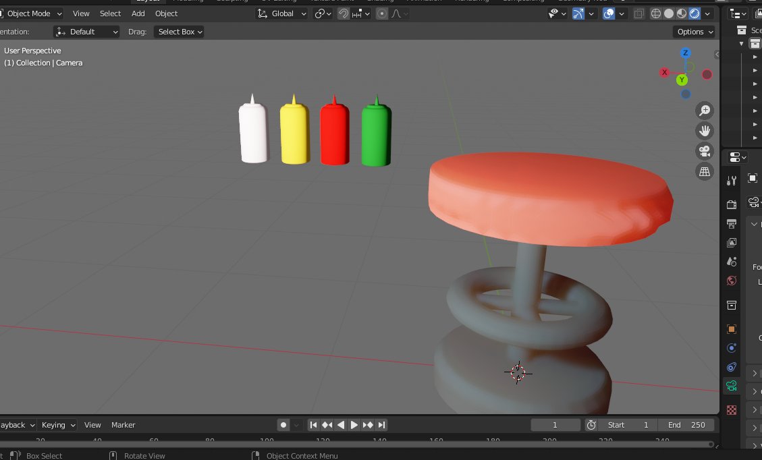Open viewport shading options dropdown

(707, 13)
